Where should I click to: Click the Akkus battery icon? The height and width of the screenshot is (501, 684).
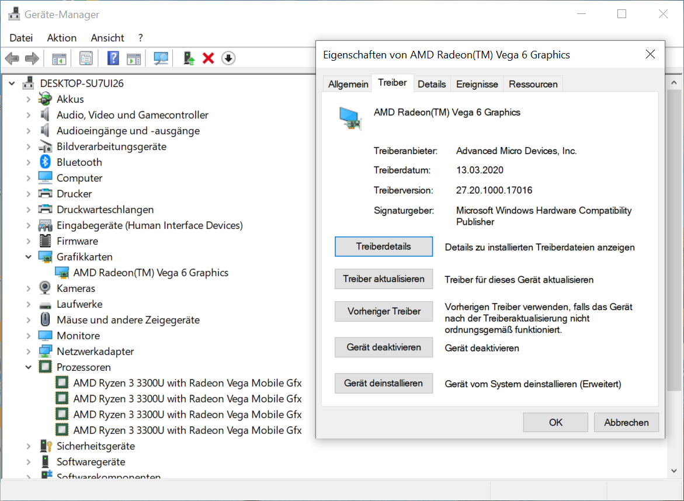[x=45, y=99]
